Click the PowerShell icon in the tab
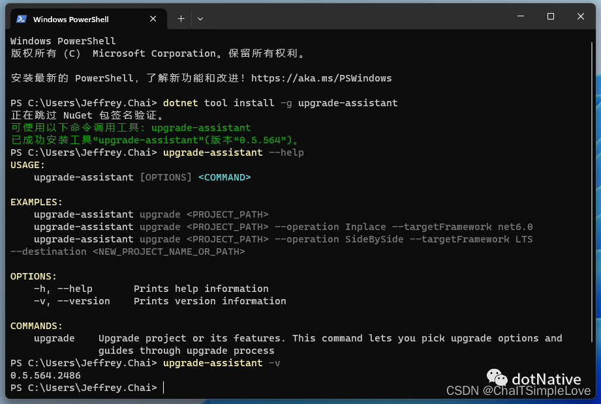601x404 pixels. [x=22, y=19]
